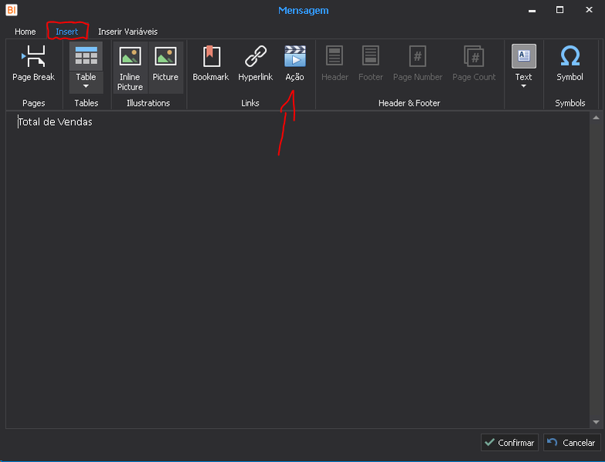
Task: Edit the Header
Action: point(335,63)
